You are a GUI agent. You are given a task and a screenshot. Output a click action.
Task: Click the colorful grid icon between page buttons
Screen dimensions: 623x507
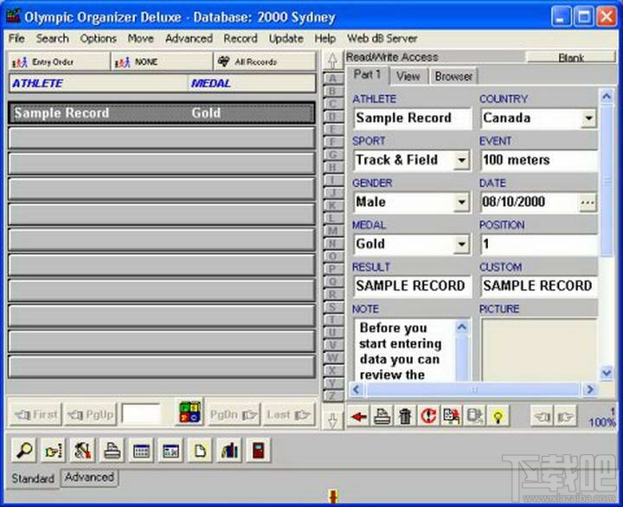[x=189, y=412]
